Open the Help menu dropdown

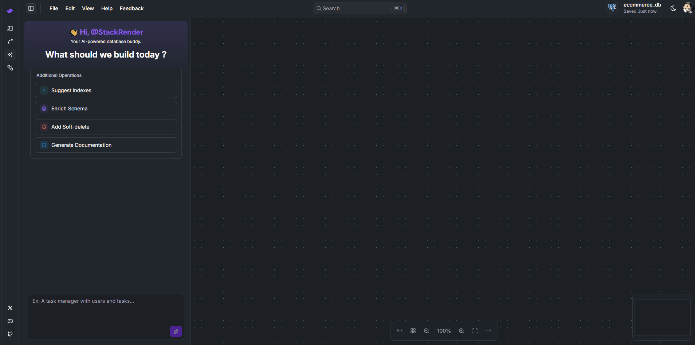click(x=106, y=8)
